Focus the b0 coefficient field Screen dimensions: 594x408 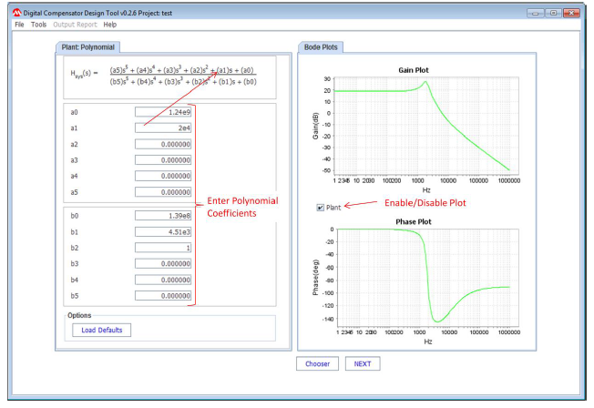pyautogui.click(x=163, y=216)
